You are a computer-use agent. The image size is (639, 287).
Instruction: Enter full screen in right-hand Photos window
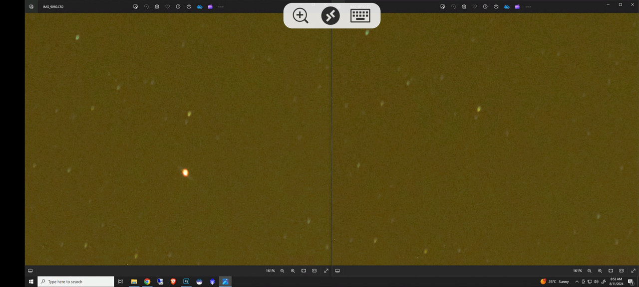point(634,271)
